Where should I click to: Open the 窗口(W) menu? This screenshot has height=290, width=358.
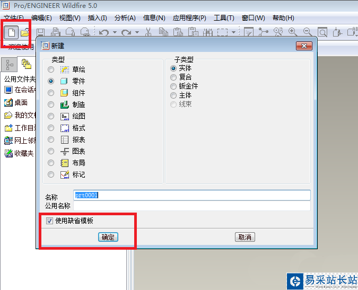click(254, 18)
